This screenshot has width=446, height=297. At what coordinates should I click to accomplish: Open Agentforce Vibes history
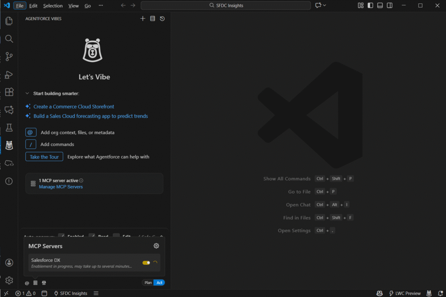pyautogui.click(x=162, y=19)
